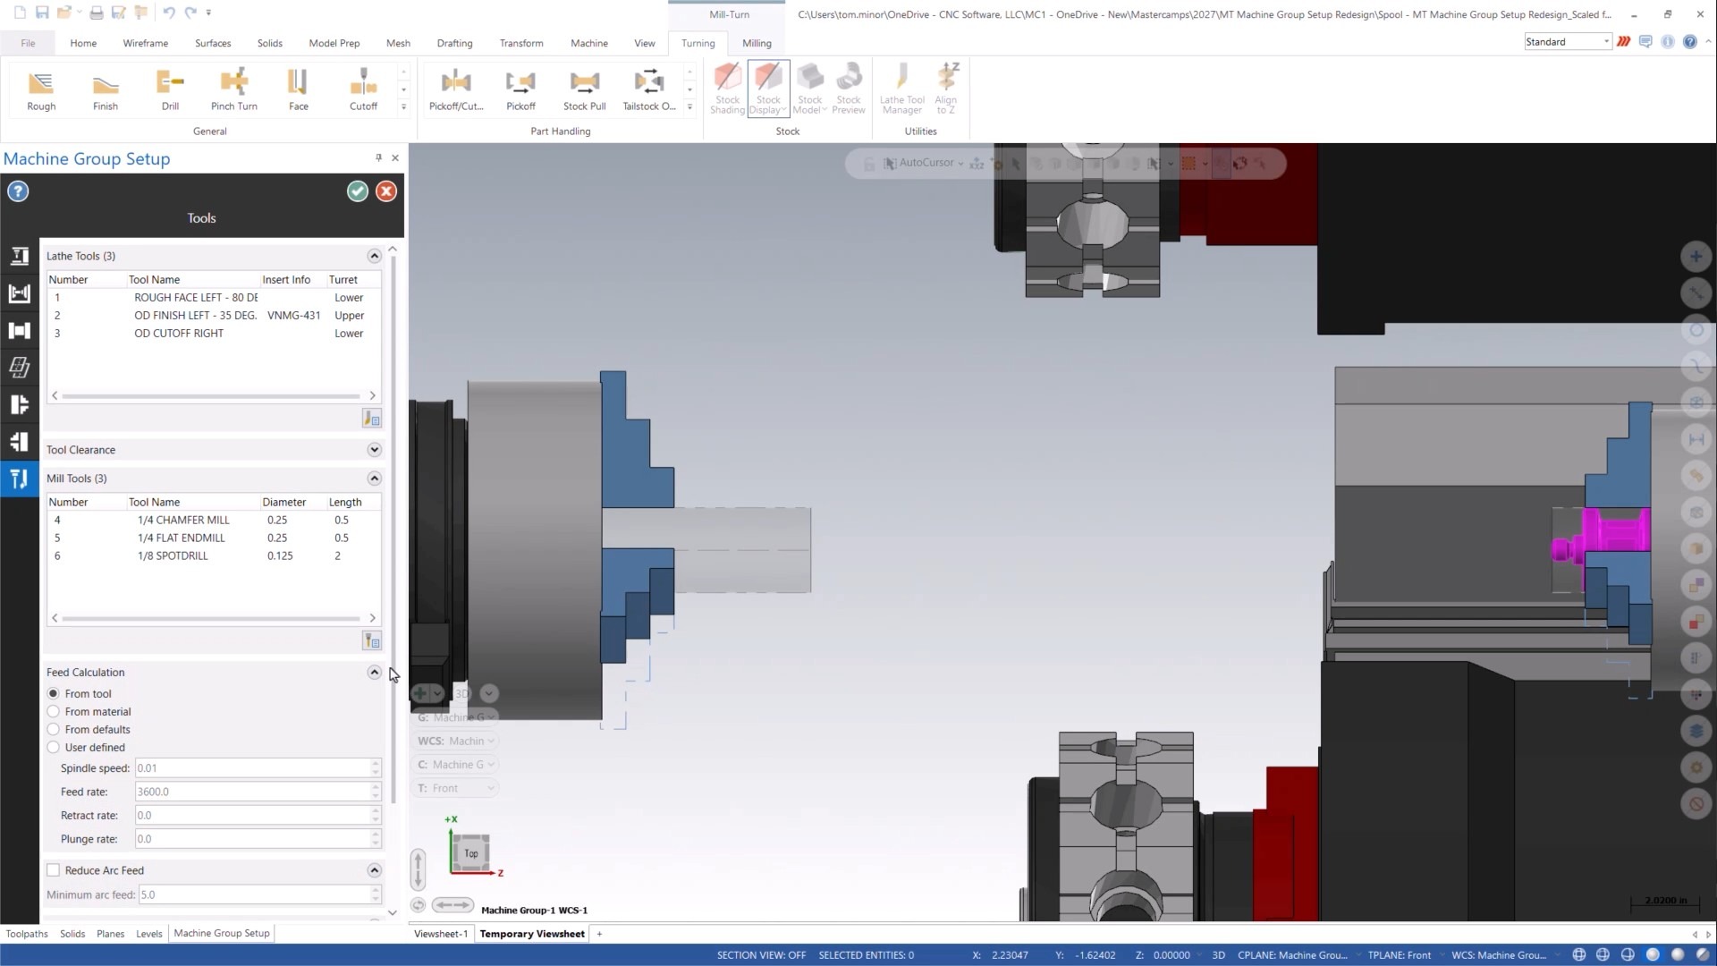Click the panel's vertical scrollbar

click(x=393, y=528)
